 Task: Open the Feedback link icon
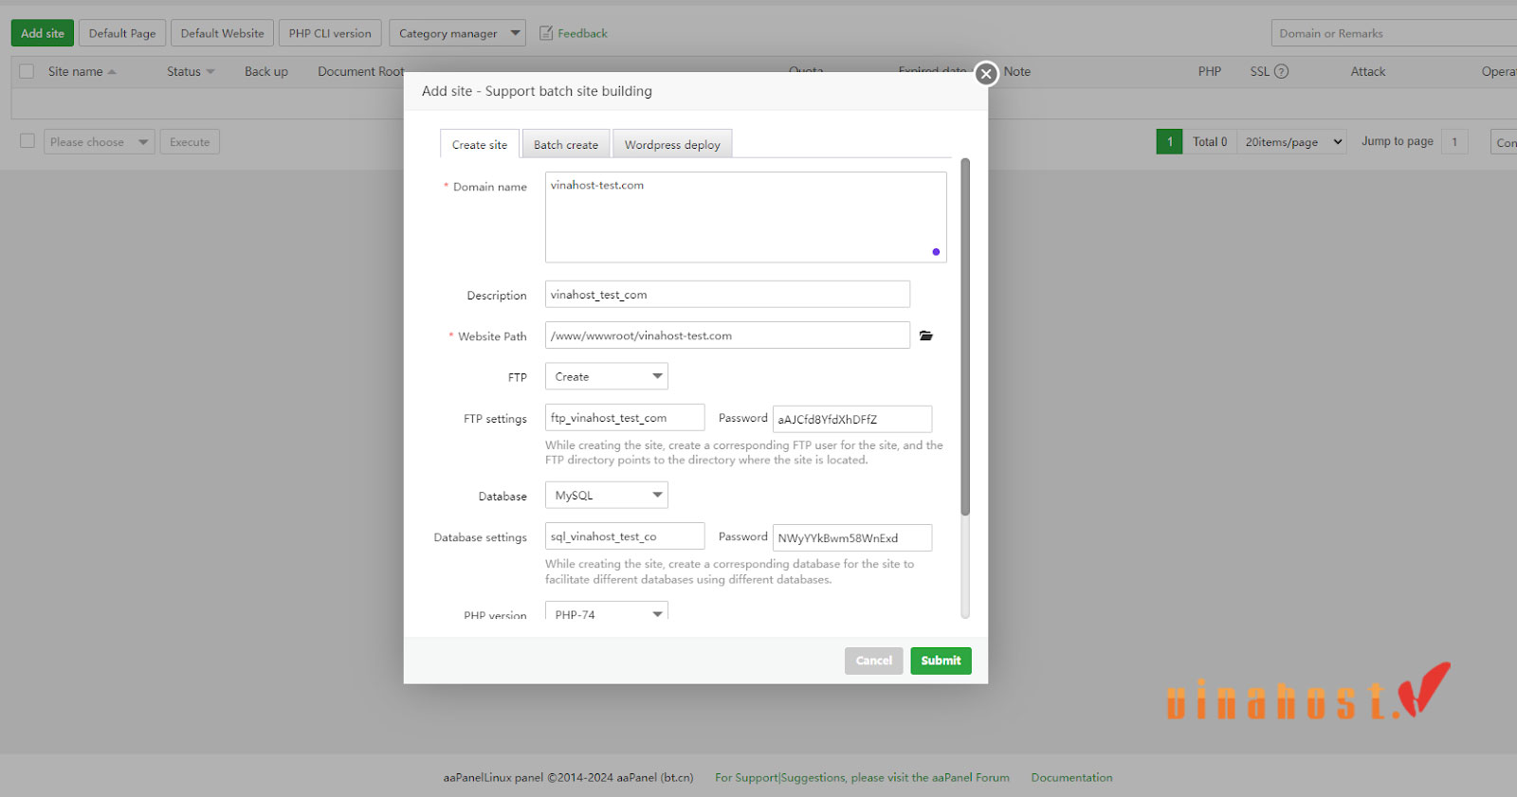(546, 33)
